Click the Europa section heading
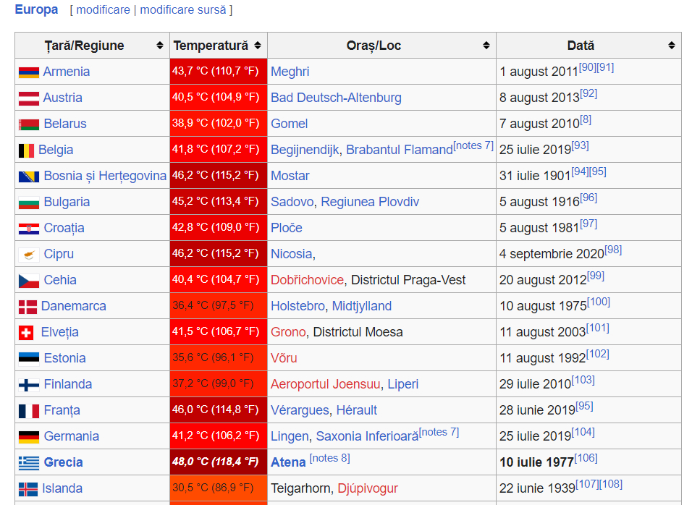 (36, 9)
